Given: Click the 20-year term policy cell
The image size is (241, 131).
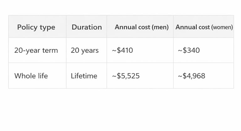Looking at the screenshot, I should click(36, 50).
